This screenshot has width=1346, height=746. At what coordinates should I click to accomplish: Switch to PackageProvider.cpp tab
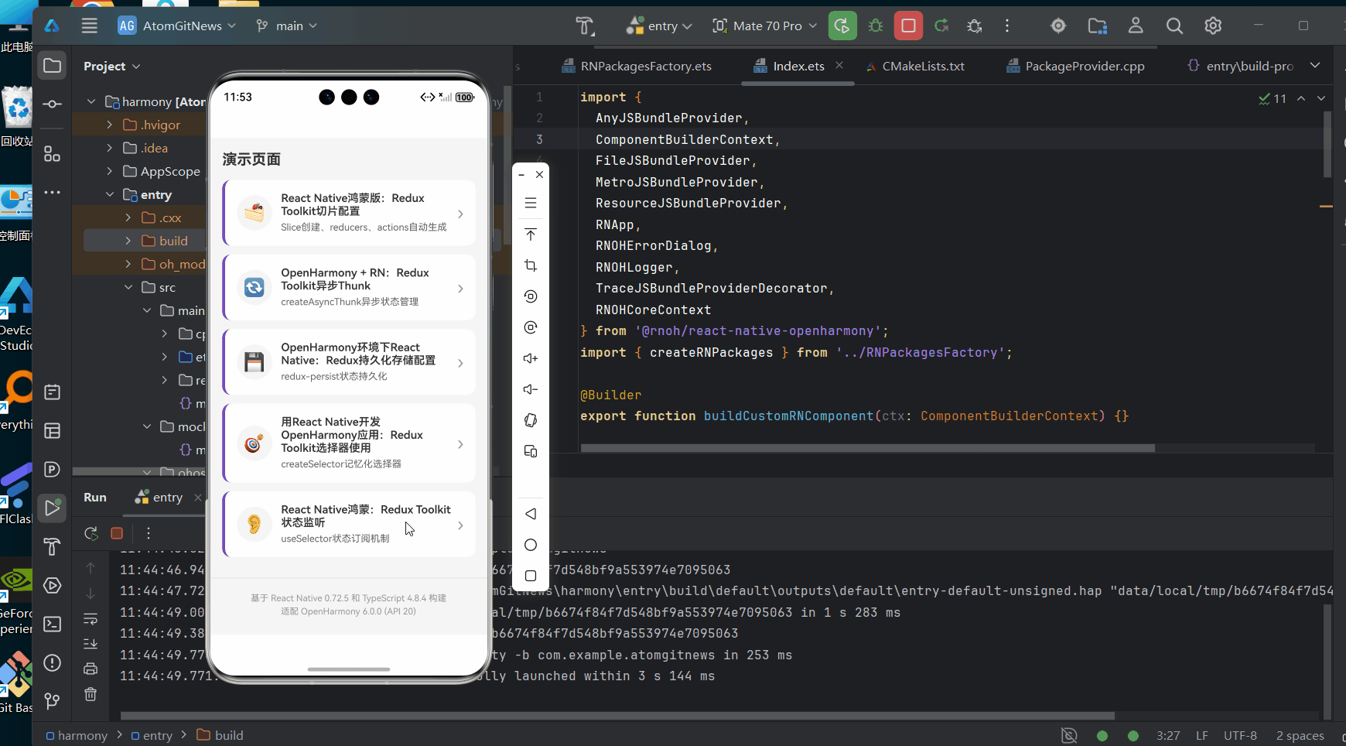[x=1076, y=66]
